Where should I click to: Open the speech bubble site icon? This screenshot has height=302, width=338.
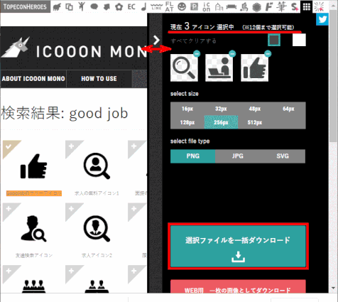pyautogui.click(x=94, y=7)
